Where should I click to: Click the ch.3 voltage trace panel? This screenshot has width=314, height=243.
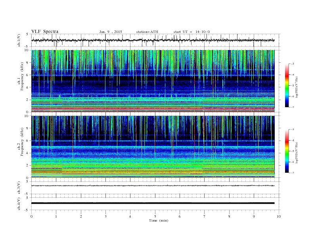point(156,188)
